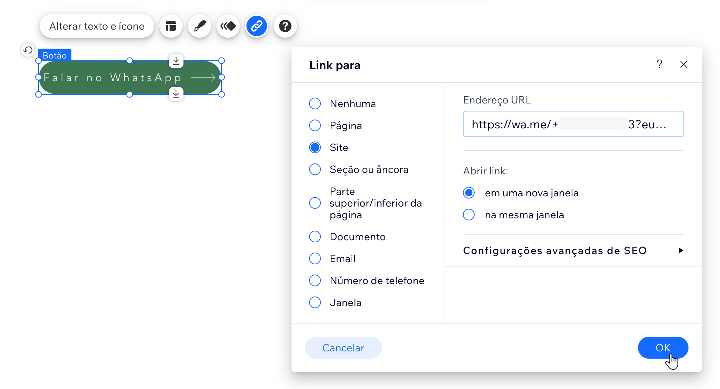Viewport: 720px width, 389px height.
Task: Click the Abrir link: label
Action: (486, 171)
